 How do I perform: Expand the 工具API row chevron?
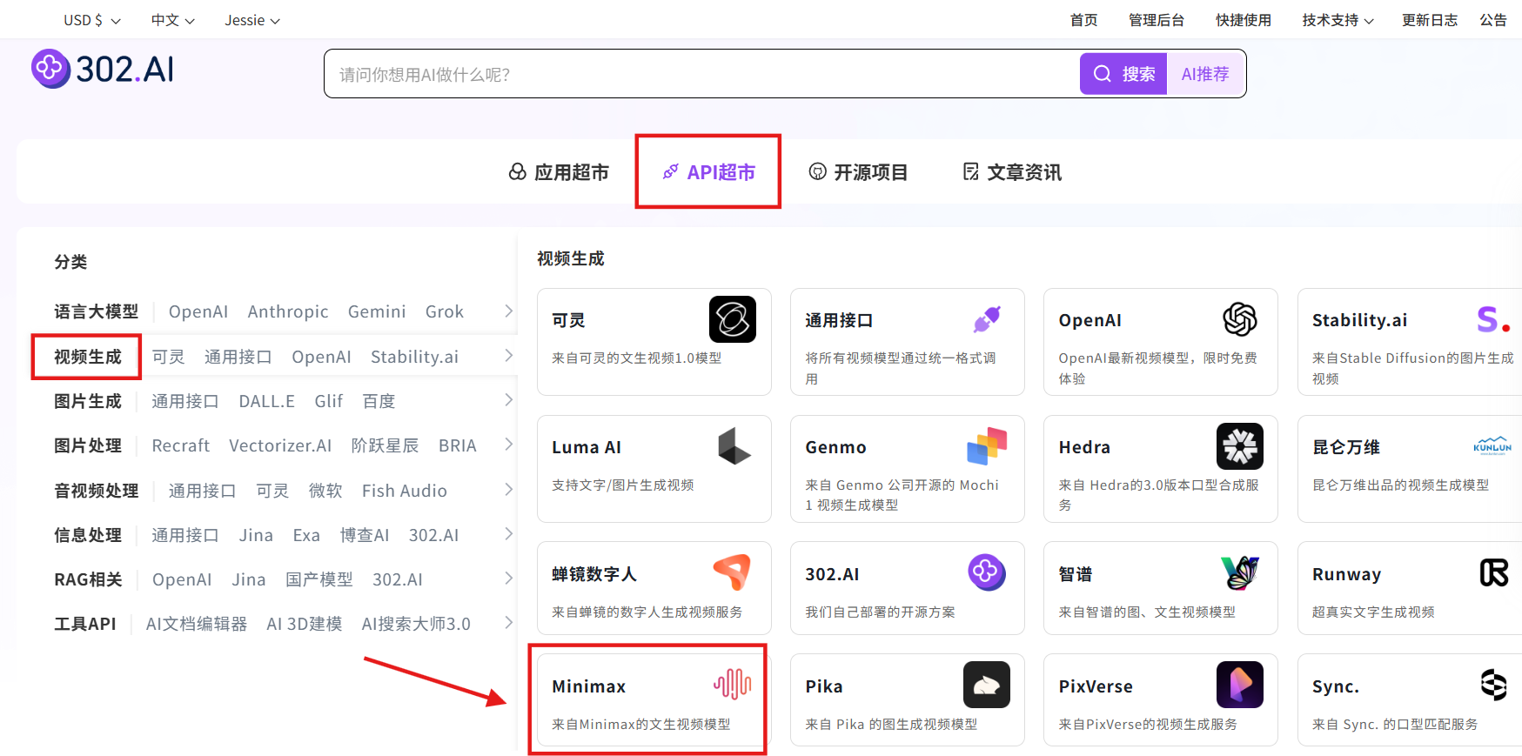click(x=509, y=623)
